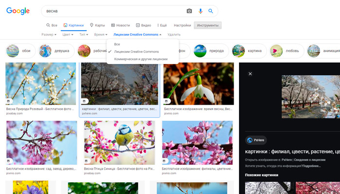This screenshot has width=340, height=194.
Task: Follow the PxHere link after Открыть изображение в
Action: coord(287,160)
